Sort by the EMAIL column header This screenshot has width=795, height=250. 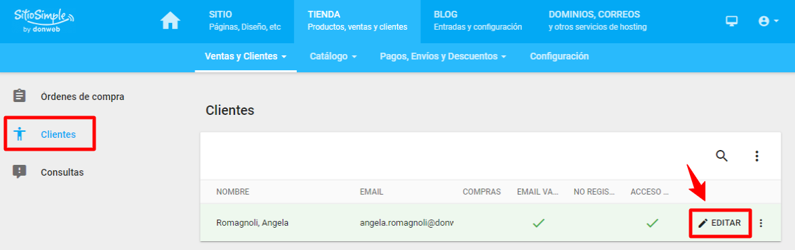tap(371, 192)
